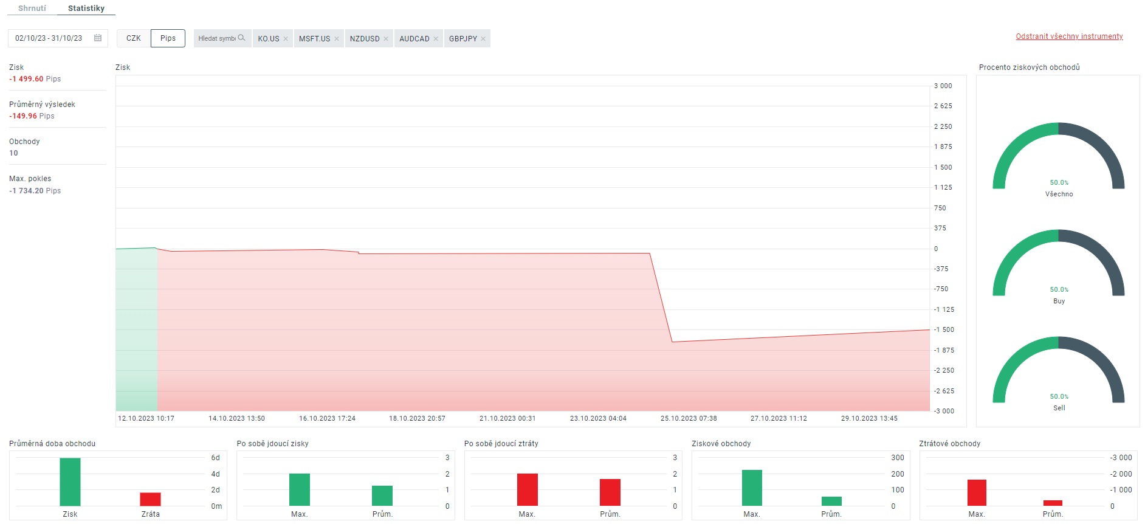The image size is (1145, 524).
Task: Open the date range picker
Action: click(x=52, y=38)
